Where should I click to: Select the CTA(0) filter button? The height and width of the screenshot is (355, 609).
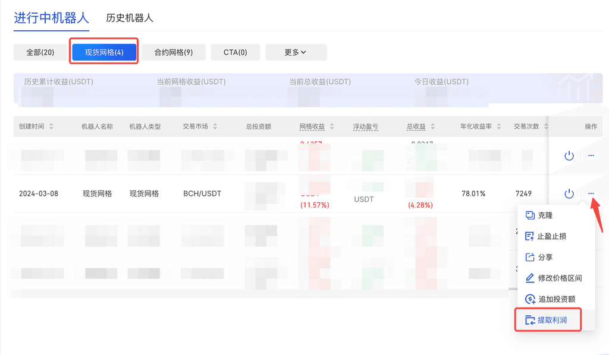[x=235, y=52]
